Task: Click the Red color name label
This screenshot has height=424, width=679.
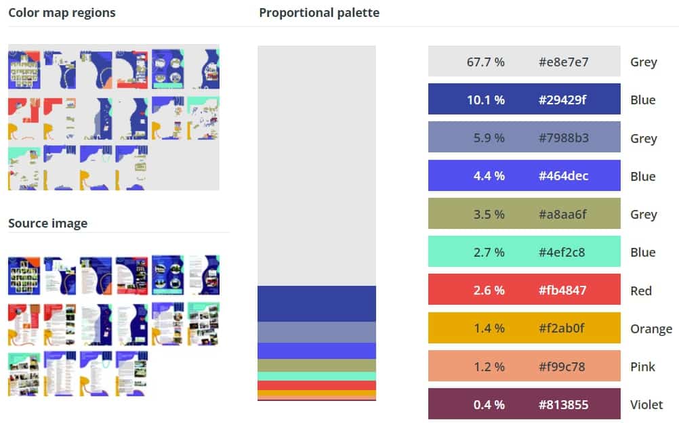Action: pos(641,291)
